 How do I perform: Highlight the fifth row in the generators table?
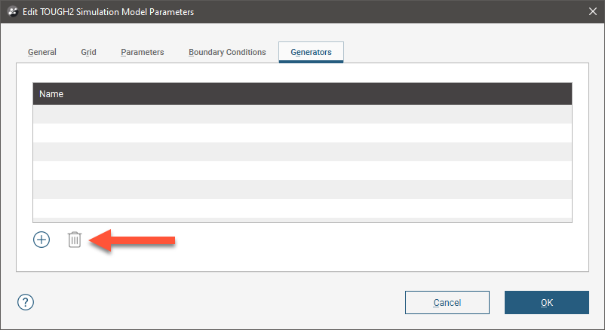coord(302,189)
